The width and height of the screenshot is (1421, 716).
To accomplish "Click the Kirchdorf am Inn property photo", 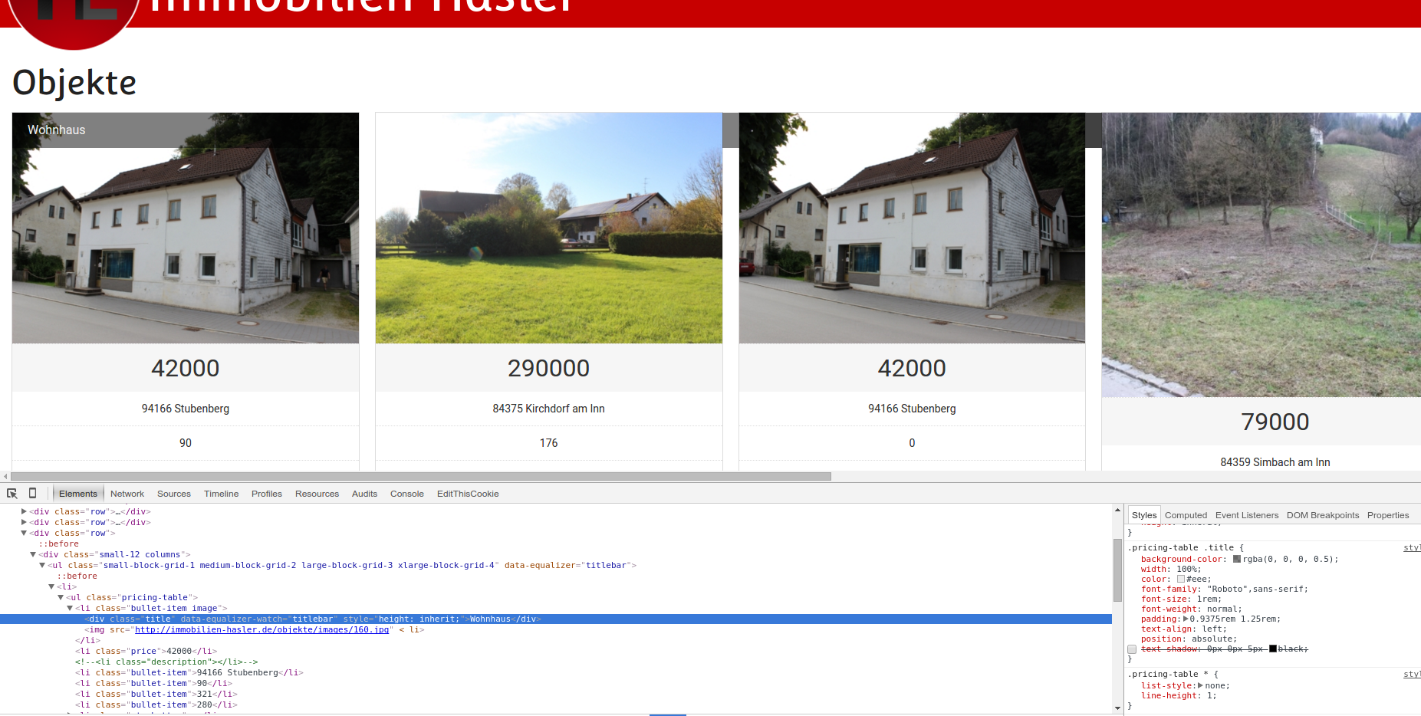I will 548,228.
